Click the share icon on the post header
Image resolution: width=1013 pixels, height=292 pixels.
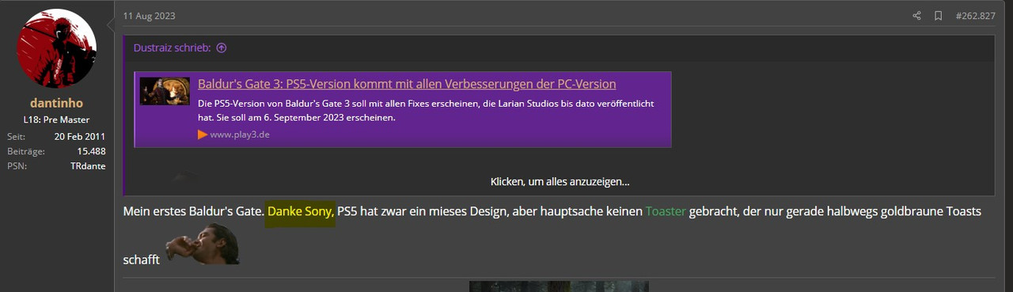tap(916, 16)
